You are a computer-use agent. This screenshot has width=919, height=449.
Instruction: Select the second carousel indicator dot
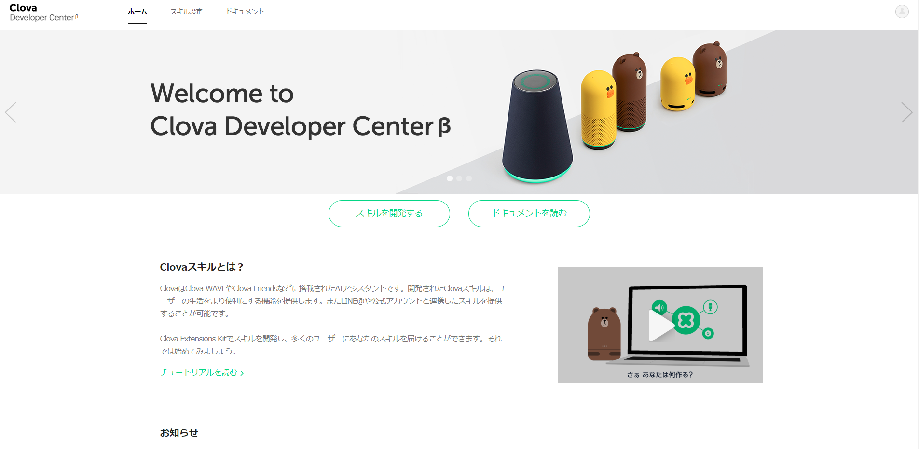[x=459, y=178]
